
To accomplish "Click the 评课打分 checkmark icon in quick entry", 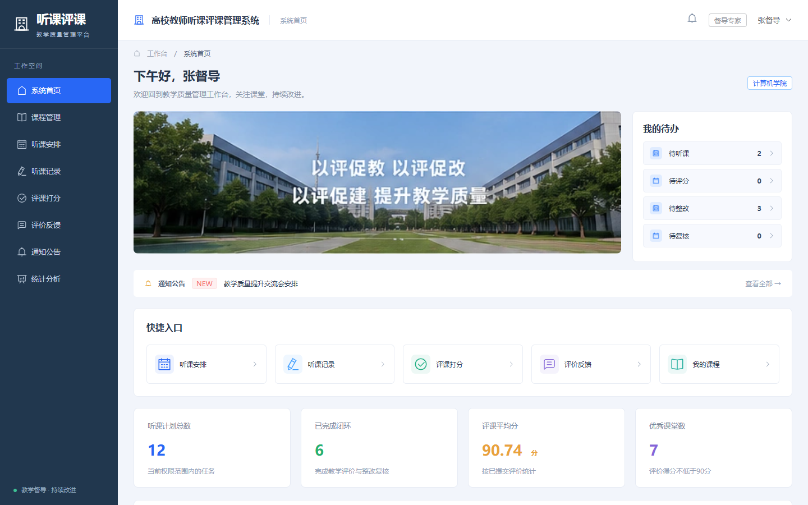I will (x=421, y=364).
